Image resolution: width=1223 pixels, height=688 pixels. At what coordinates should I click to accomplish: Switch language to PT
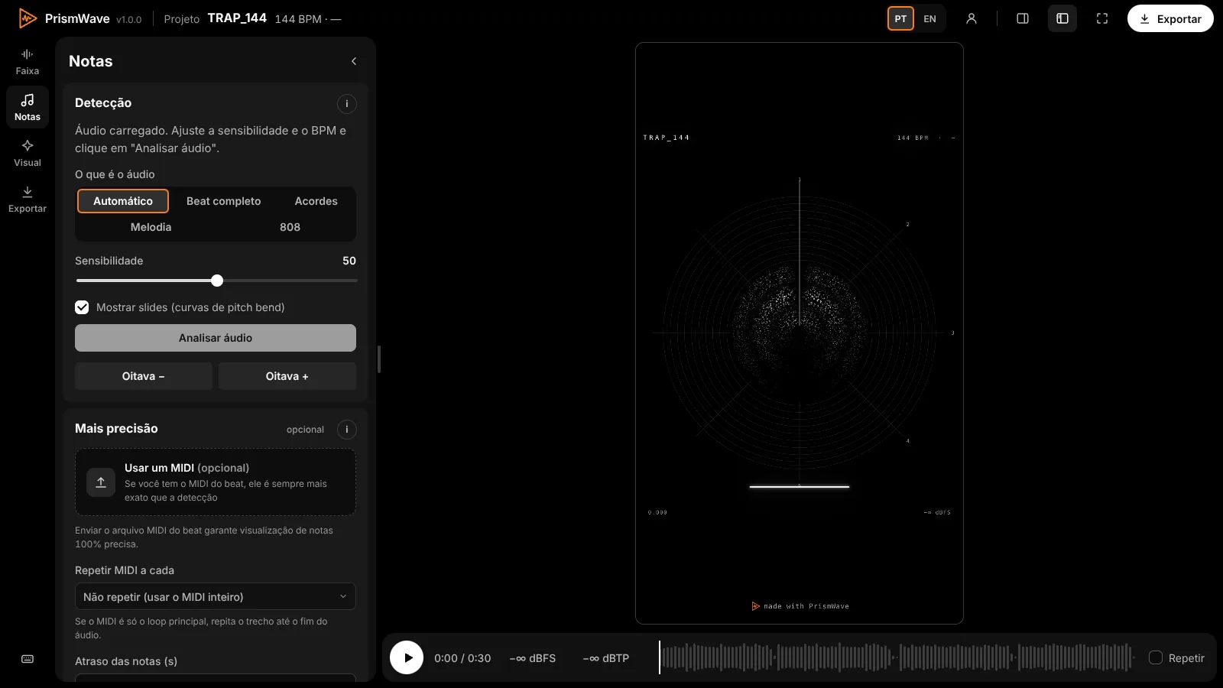[900, 18]
